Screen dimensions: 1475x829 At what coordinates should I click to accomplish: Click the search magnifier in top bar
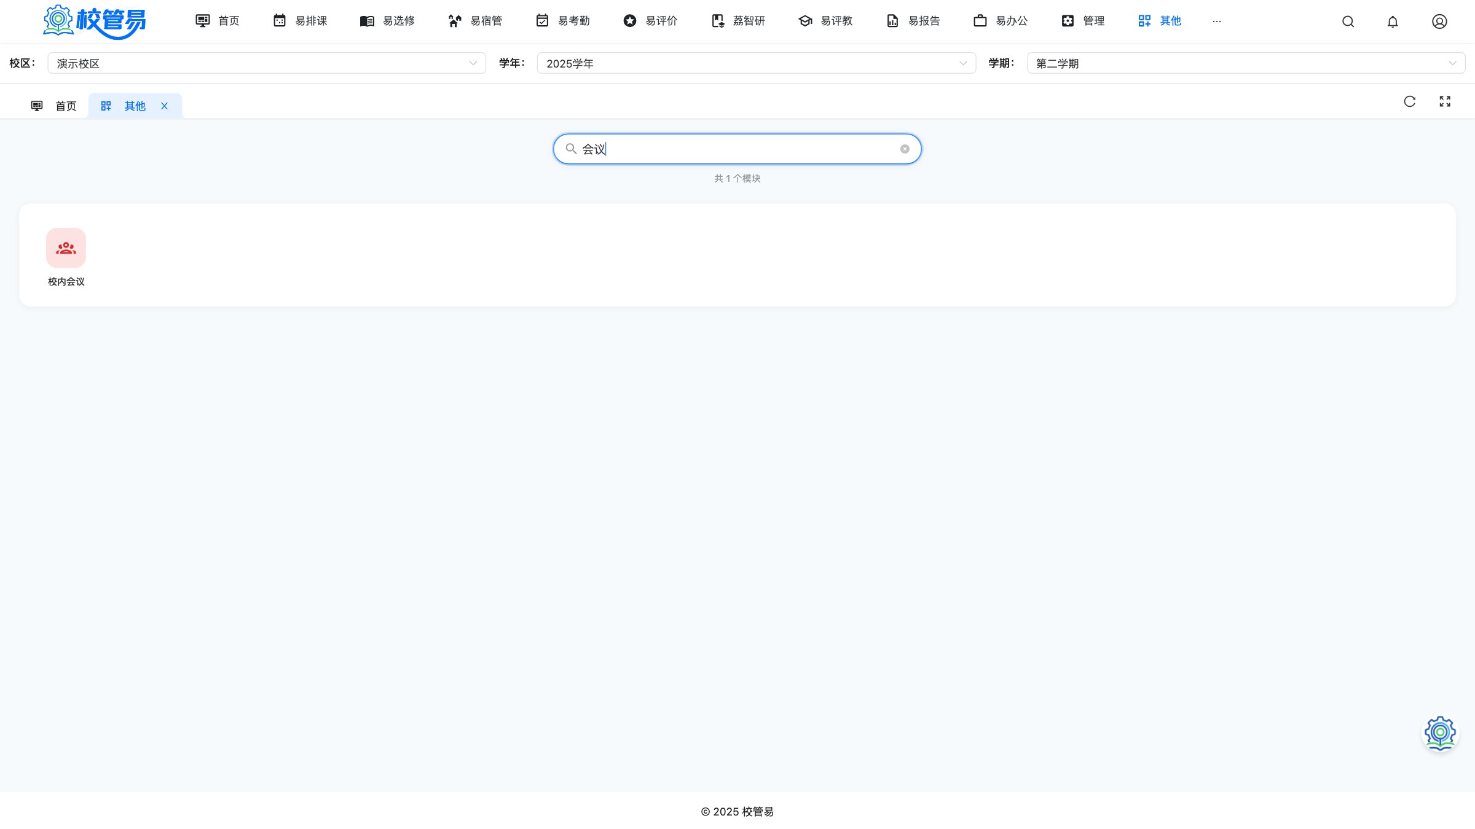(1348, 21)
